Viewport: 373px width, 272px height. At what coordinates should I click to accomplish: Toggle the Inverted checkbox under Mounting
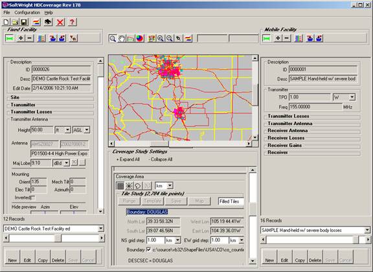click(x=34, y=198)
